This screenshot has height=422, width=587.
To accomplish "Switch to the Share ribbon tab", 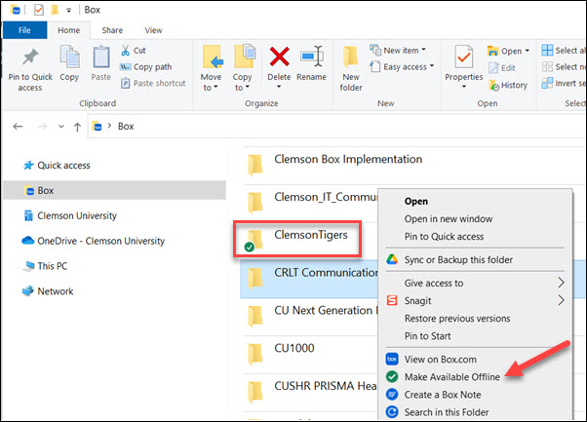I will click(112, 30).
